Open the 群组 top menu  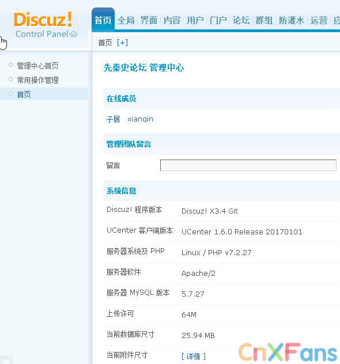pyautogui.click(x=264, y=20)
